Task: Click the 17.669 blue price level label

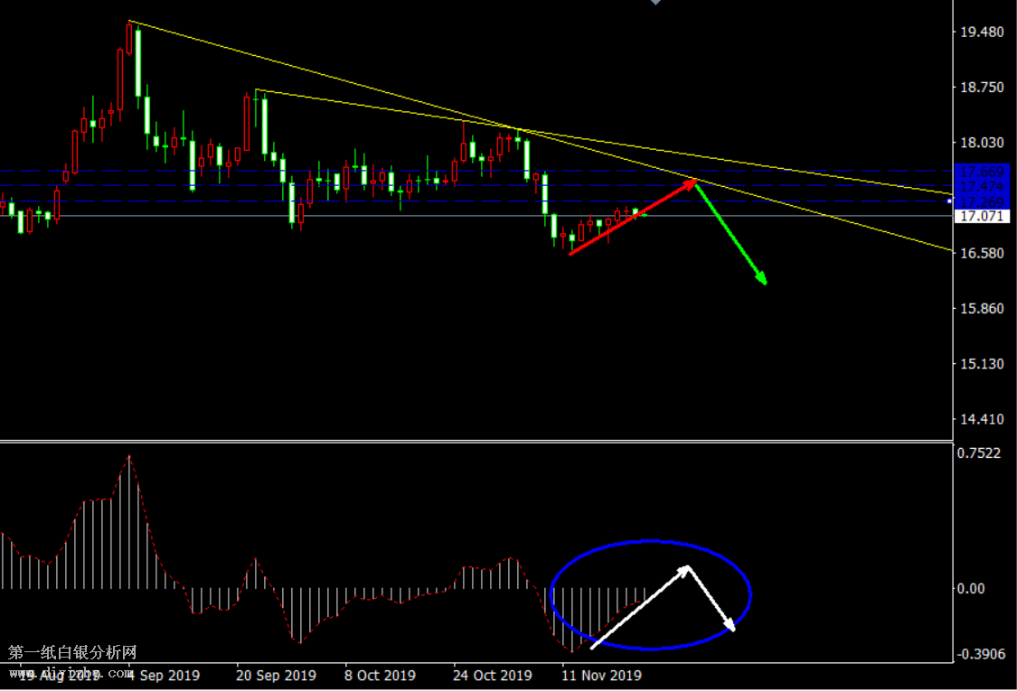Action: click(x=981, y=172)
